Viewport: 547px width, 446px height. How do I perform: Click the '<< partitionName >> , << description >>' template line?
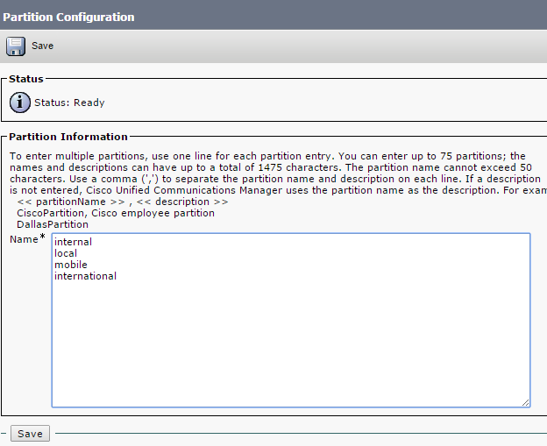[x=123, y=202]
